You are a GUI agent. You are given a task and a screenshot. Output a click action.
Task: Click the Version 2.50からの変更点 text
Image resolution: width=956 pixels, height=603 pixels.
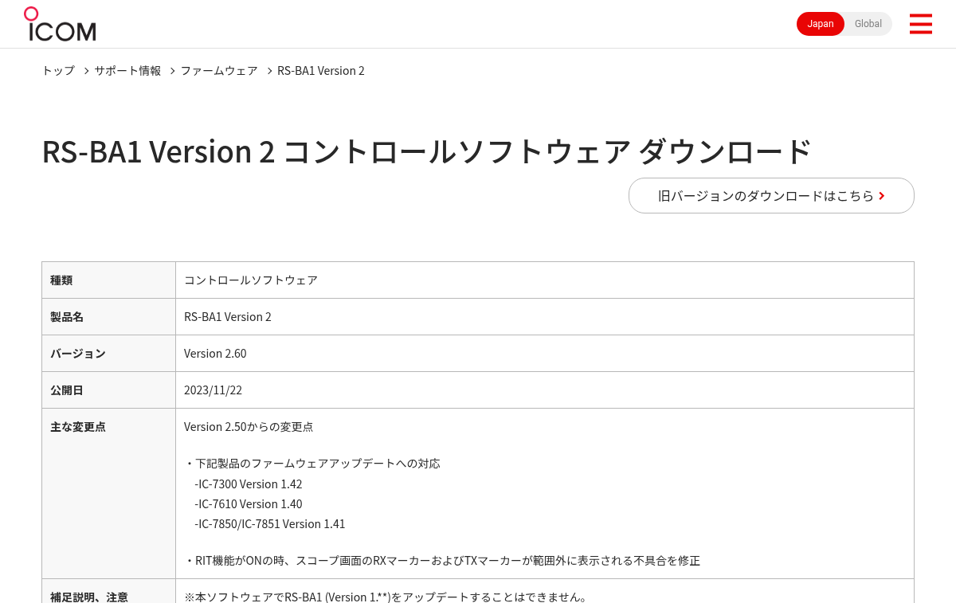249,427
